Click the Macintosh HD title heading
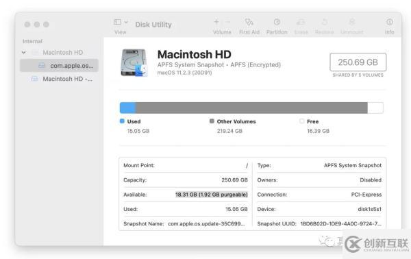 coord(195,55)
